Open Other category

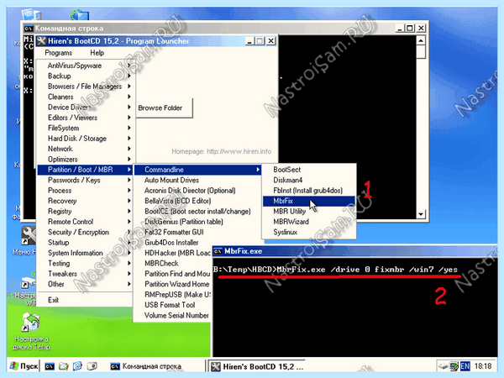(x=85, y=284)
